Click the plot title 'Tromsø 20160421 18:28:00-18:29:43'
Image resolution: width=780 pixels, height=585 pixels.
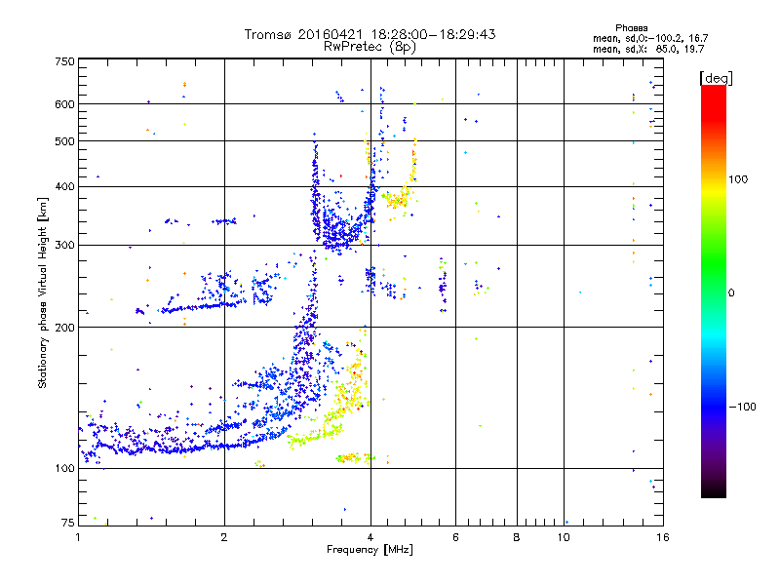pos(370,34)
